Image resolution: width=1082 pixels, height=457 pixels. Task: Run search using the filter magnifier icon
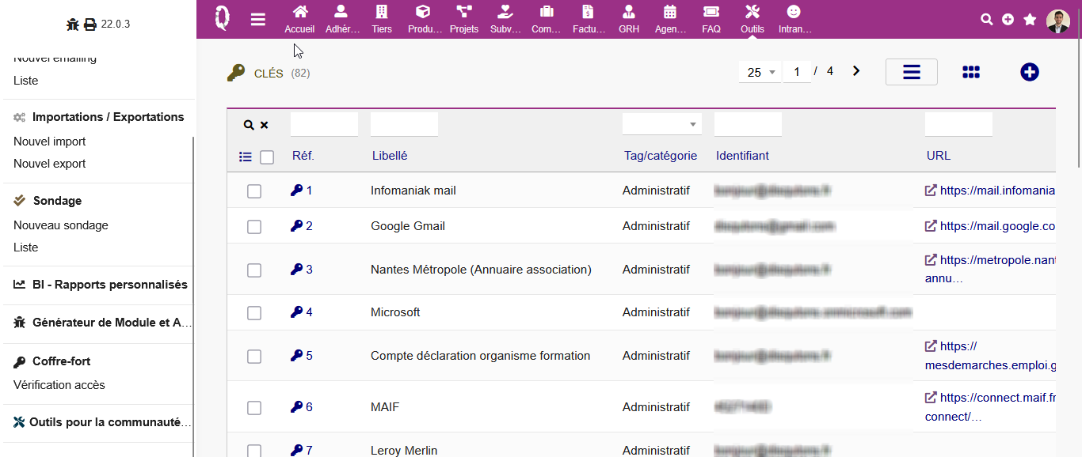(249, 125)
